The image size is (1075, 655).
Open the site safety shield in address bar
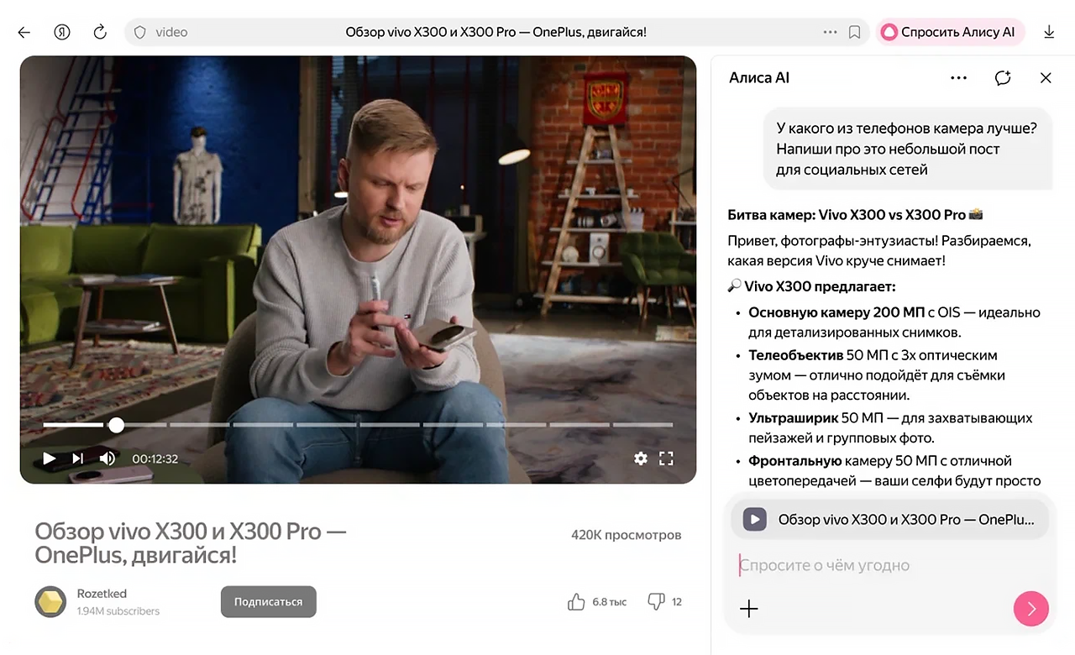click(139, 32)
